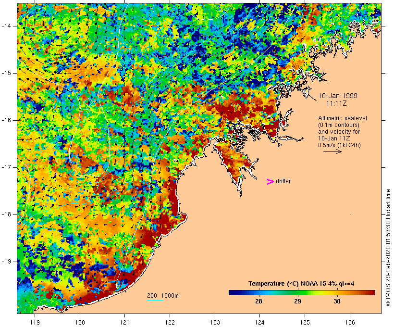Click the -16 latitude axis label
The width and height of the screenshot is (394, 327).
6,120
